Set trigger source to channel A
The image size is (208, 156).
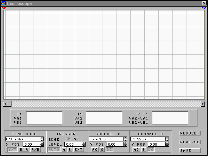point(64,150)
